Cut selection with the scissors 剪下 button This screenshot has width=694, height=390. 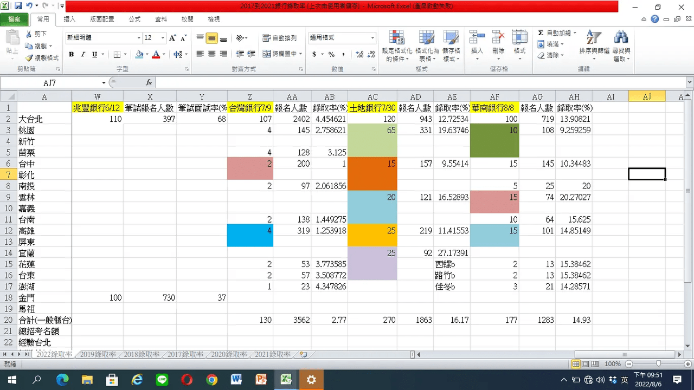pyautogui.click(x=36, y=34)
